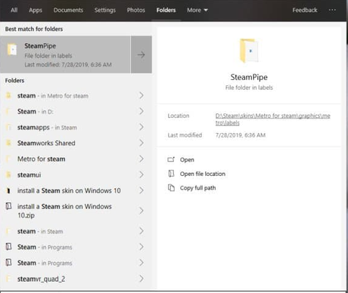348x293 pixels.
Task: Click the folder icon of steamui
Action: [8, 174]
